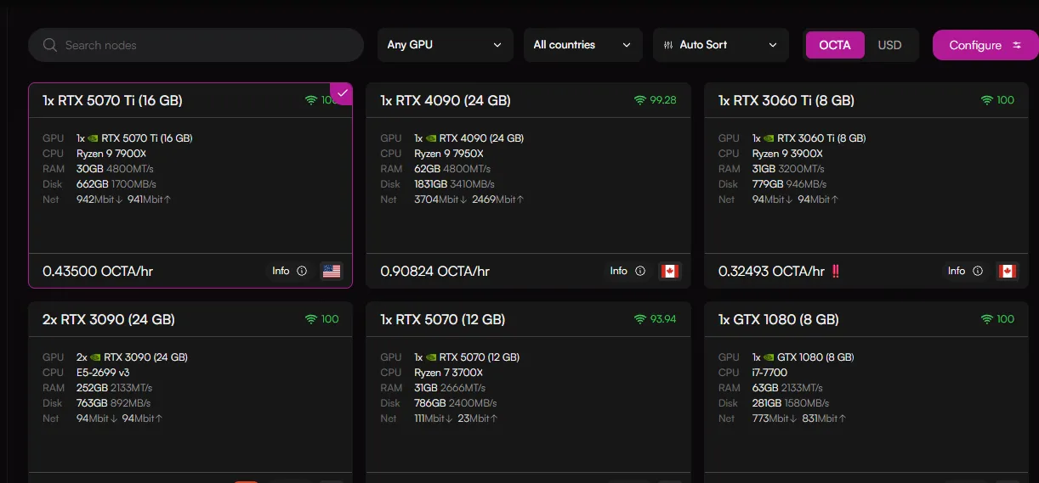Click the 281GB disk value
Viewport: 1039px width, 483px height.
768,403
